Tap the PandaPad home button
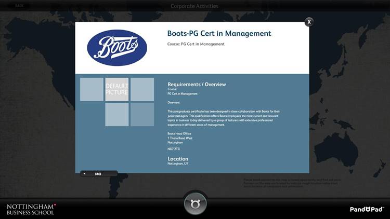This screenshot has width=390, height=219. click(195, 204)
